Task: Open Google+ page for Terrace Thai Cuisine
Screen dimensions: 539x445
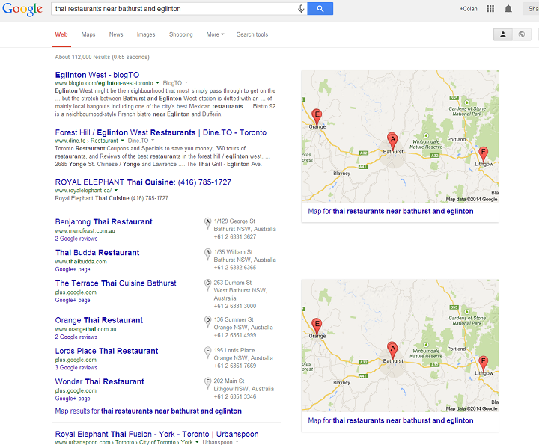Action: 73,300
